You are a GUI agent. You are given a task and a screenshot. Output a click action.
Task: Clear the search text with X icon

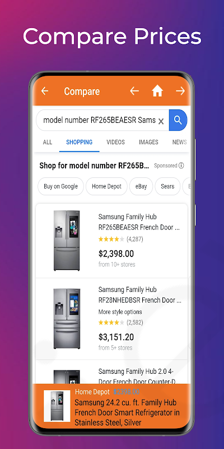click(161, 121)
